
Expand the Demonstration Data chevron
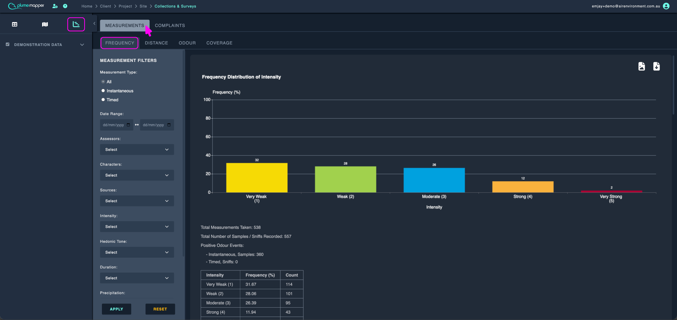(82, 45)
